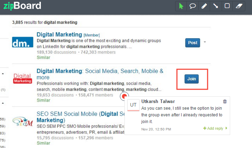The image size is (252, 148).
Task: Show groups Similar to Digital Marketing [Member]
Action: click(x=43, y=57)
